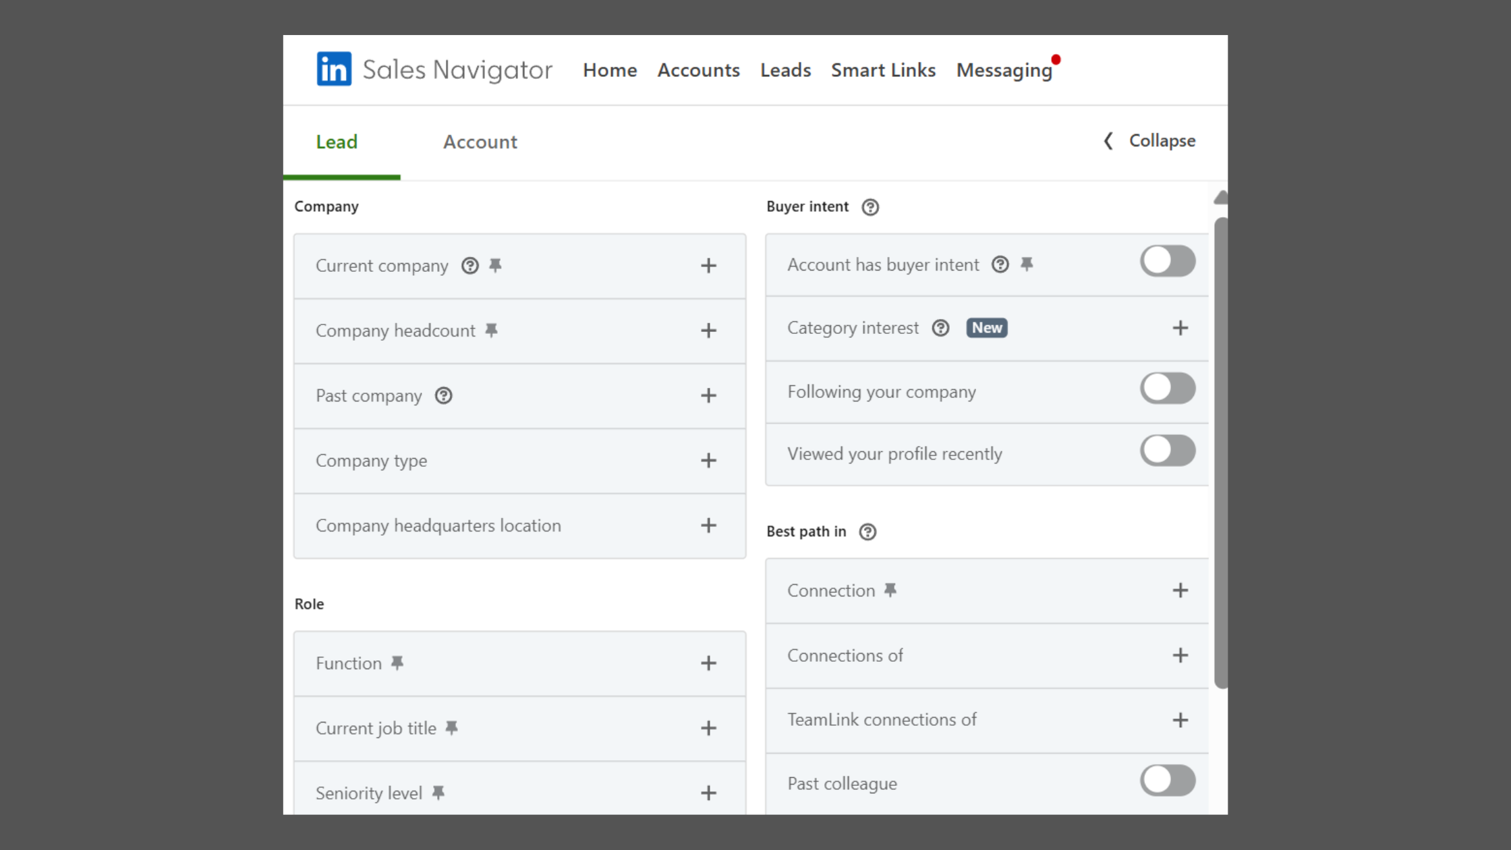Enable Account has buyer intent toggle
The height and width of the screenshot is (850, 1511).
point(1168,261)
